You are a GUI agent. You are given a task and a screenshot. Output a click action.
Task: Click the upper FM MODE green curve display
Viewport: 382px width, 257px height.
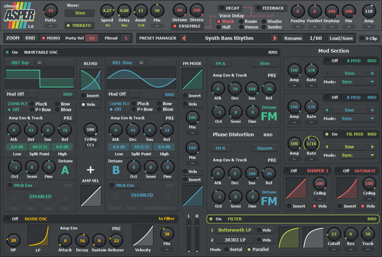[192, 79]
